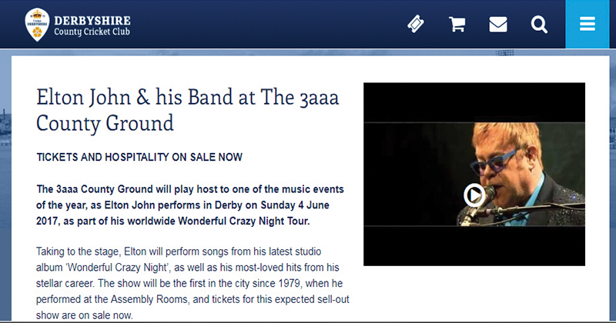
Task: Click the black bar above the video frame
Action: click(474, 102)
